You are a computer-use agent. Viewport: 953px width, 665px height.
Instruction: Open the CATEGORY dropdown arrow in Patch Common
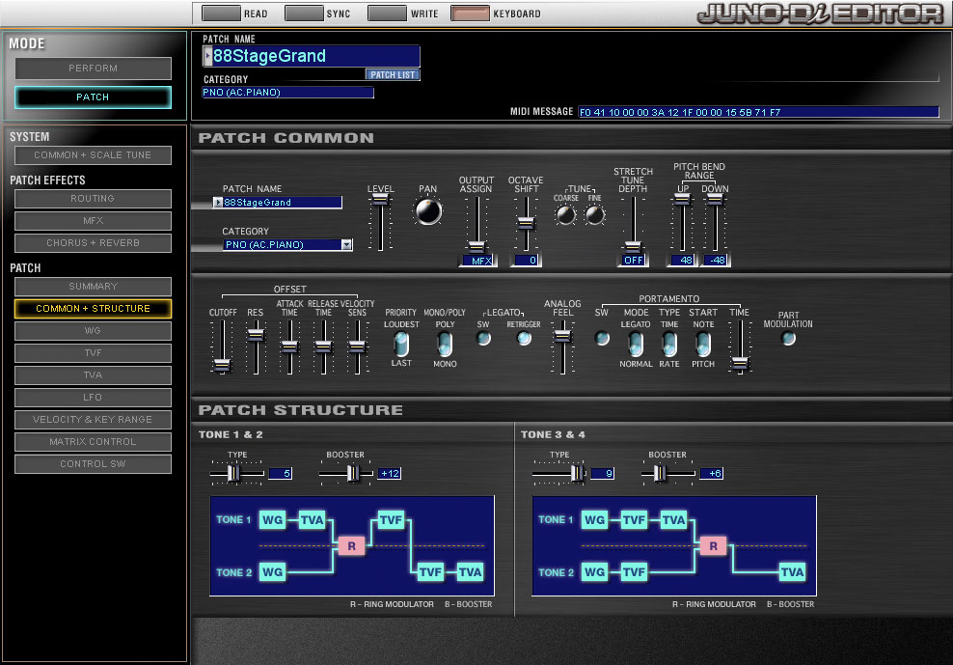click(x=346, y=244)
